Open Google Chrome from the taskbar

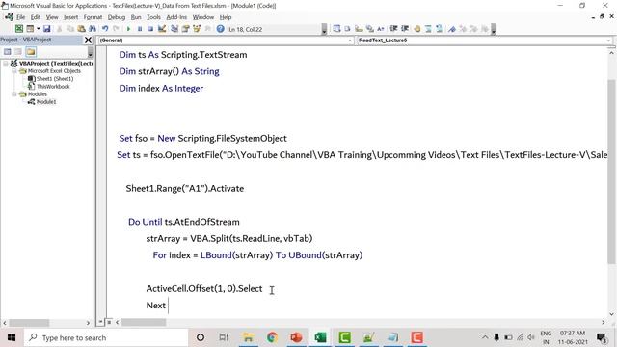272,337
